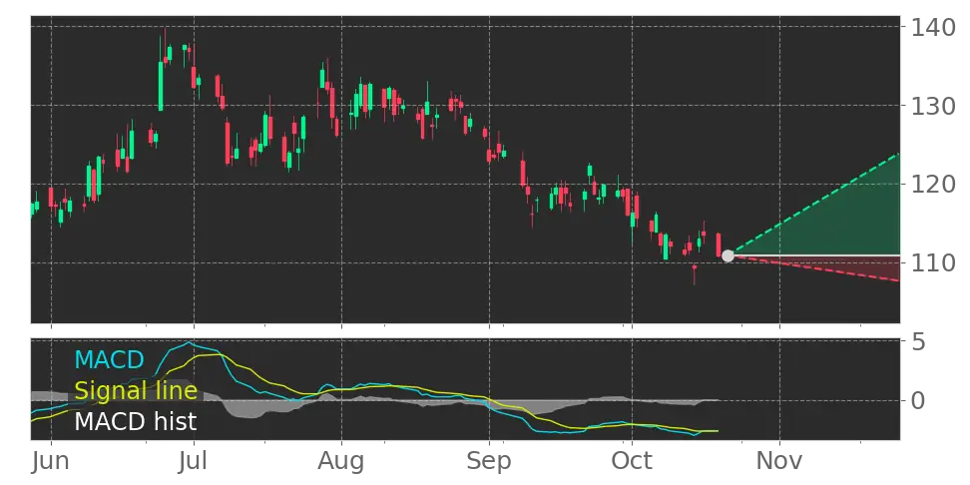Click the MACD legend label
Viewport: 970px width, 485px height.
(x=109, y=359)
